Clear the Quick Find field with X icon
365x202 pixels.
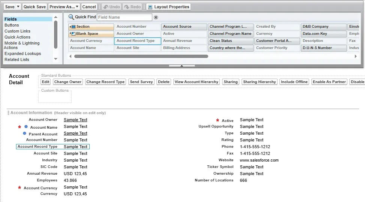[x=156, y=18]
